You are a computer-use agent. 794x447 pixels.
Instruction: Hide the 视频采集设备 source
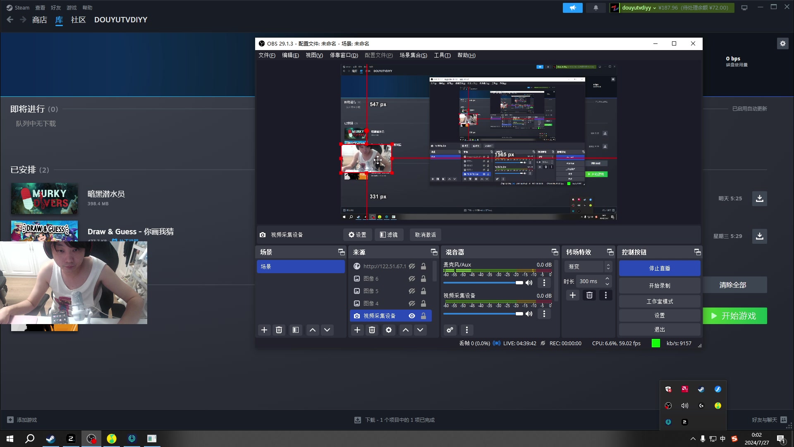(x=412, y=316)
